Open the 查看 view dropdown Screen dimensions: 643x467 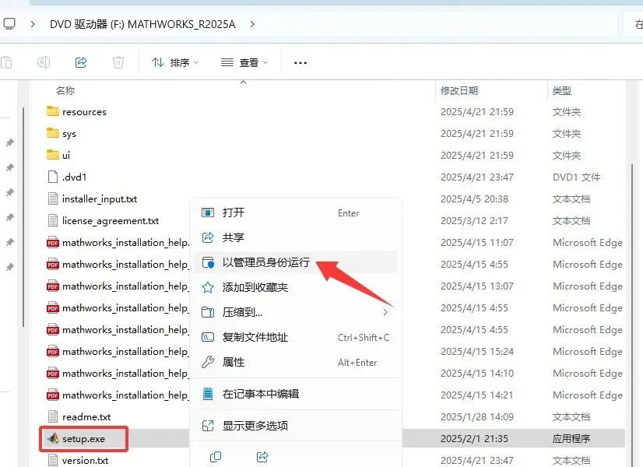point(244,63)
